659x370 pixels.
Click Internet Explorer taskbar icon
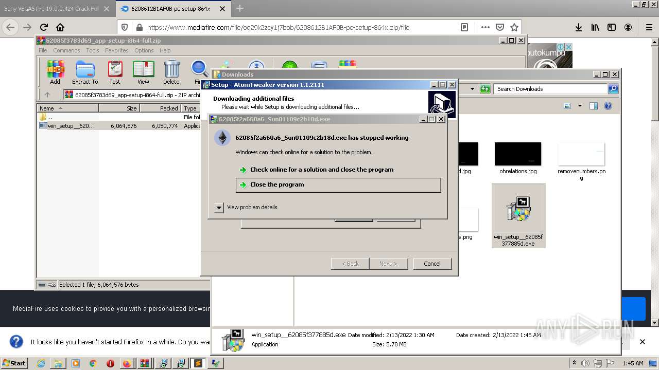[41, 363]
